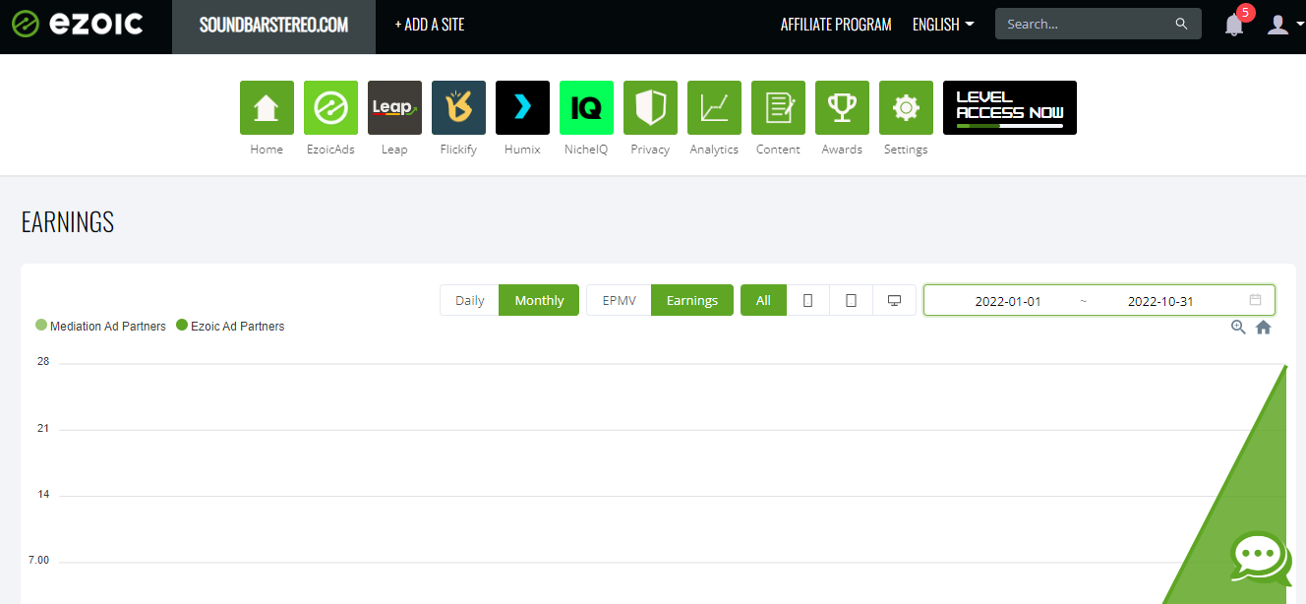The image size is (1306, 604).
Task: Filter earnings by mobile phone device
Action: click(x=808, y=300)
